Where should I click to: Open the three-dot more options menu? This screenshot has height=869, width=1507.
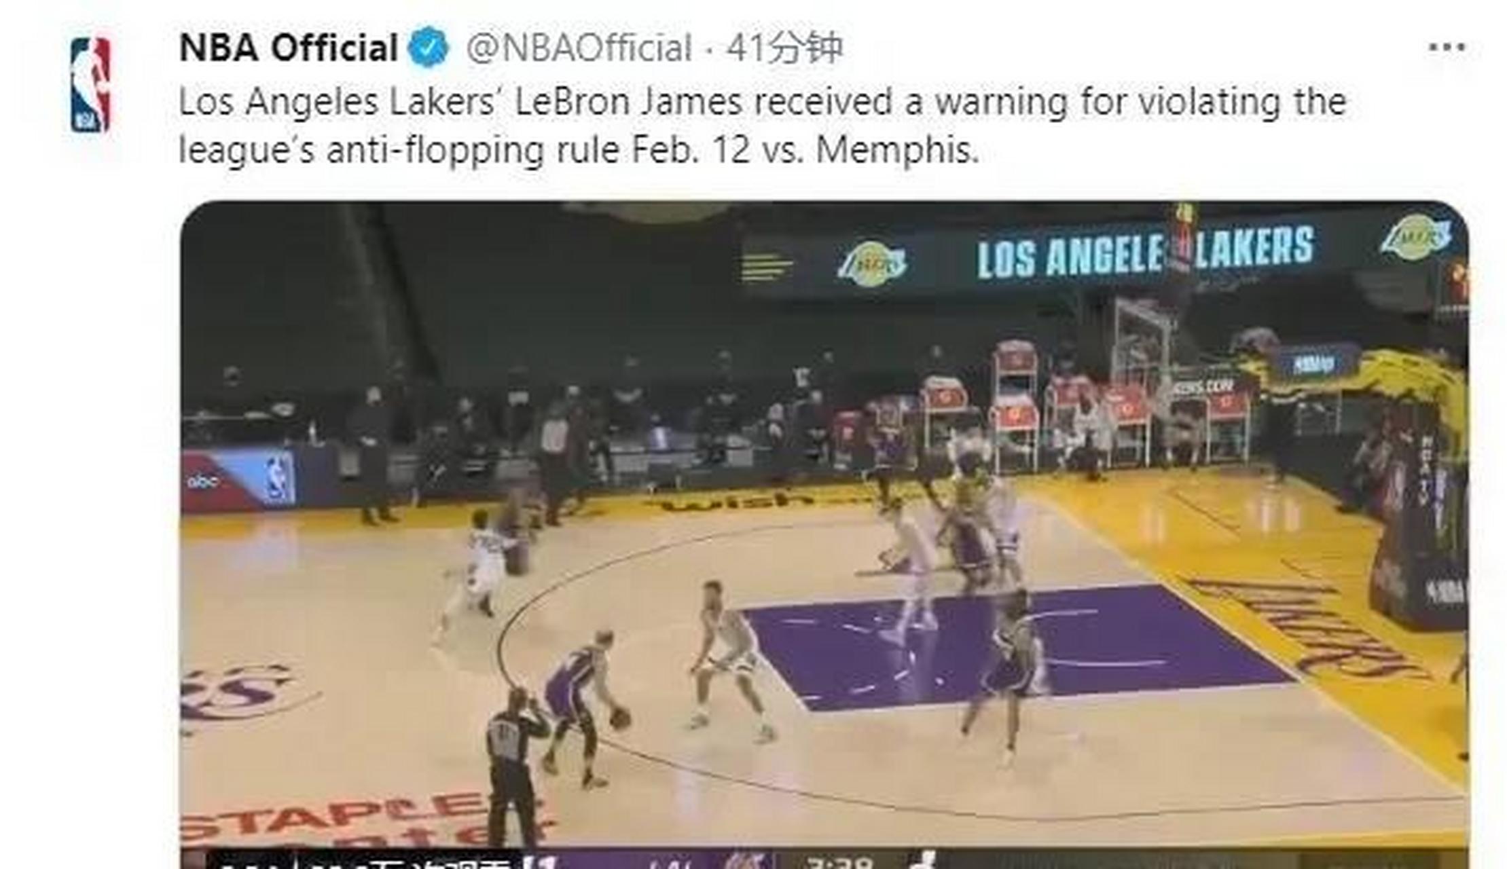coord(1447,48)
